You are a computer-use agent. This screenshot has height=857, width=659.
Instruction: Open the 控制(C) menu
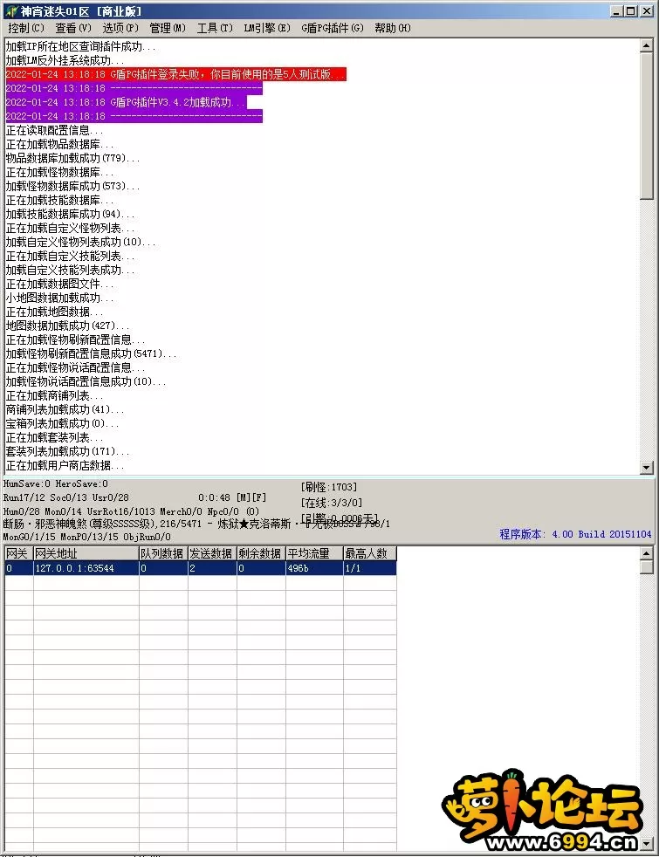coord(25,28)
